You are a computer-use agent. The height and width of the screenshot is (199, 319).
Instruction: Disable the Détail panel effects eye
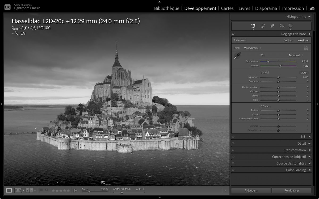tap(233, 144)
